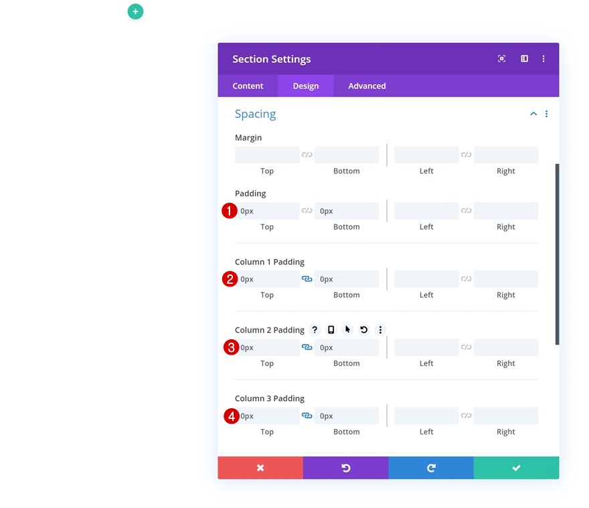Viewport: 589px width, 508px height.
Task: Click Column 2 Padding Right field
Action: tap(505, 347)
